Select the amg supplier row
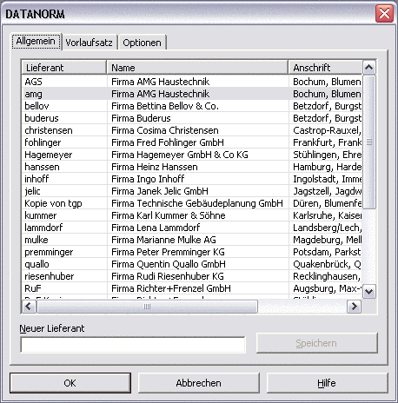 [192, 94]
